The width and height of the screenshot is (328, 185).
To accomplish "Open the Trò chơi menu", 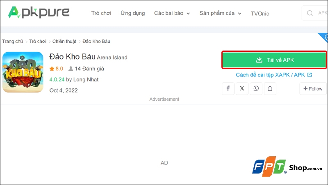I will click(101, 13).
